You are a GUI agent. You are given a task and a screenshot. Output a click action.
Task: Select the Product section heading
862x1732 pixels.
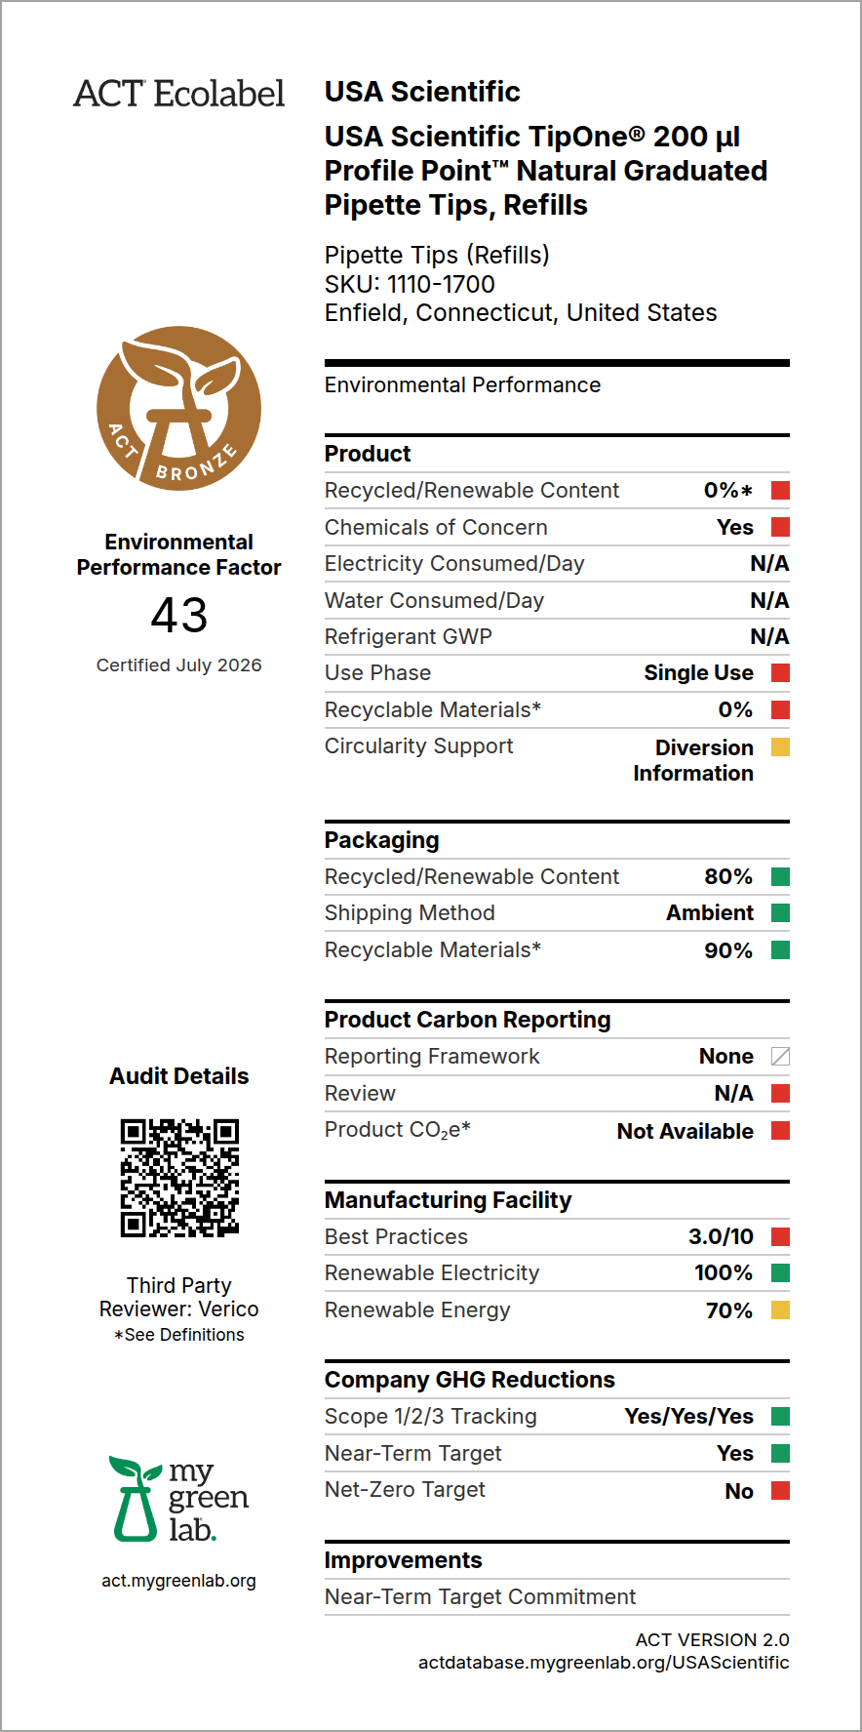[368, 454]
